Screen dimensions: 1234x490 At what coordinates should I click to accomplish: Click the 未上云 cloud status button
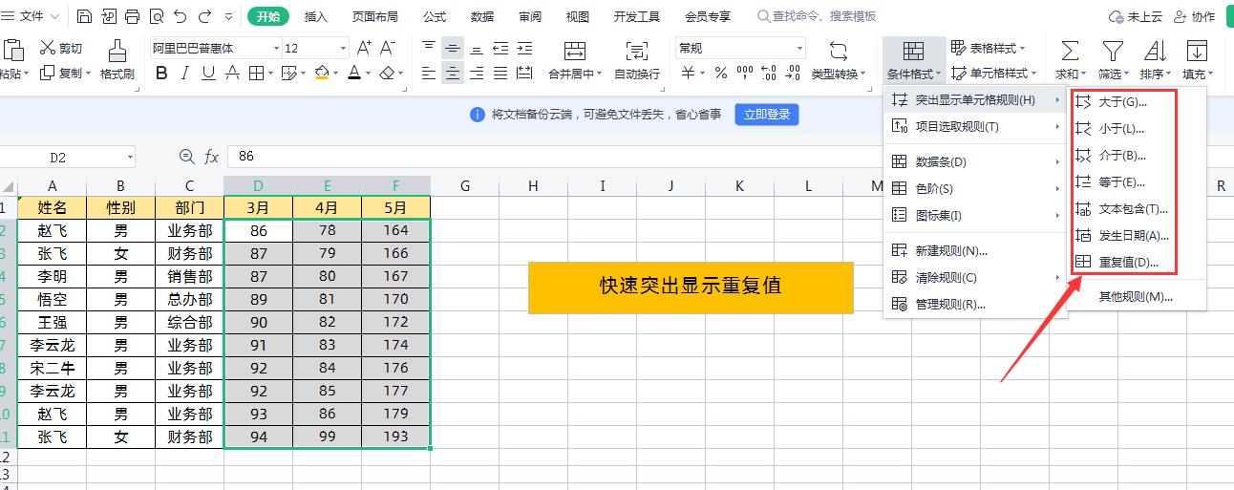(1135, 16)
